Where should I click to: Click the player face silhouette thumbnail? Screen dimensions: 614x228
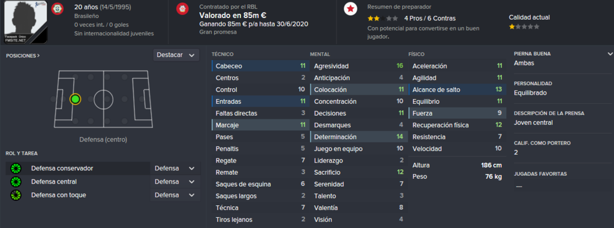26,22
